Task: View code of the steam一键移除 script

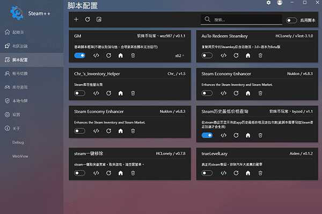Action: pyautogui.click(x=96, y=173)
